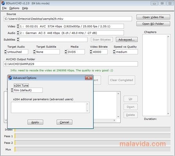The image size is (175, 156).
Task: Change Target Audio spinner at Untouched
Action: [5, 52]
